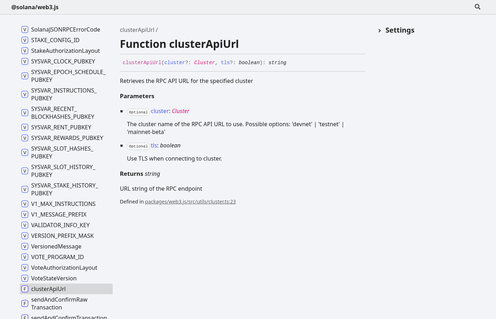Click the V icon next to VOTE_PROGRAM_ID

pyautogui.click(x=25, y=257)
